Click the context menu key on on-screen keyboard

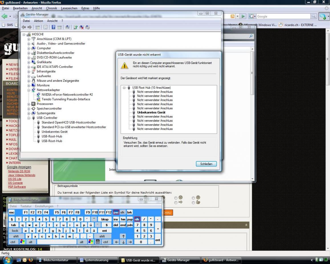tap(98, 242)
